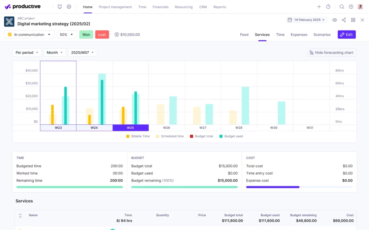Click the $10,000.00 deal value
Screen dimensions: 369x230
point(130,34)
